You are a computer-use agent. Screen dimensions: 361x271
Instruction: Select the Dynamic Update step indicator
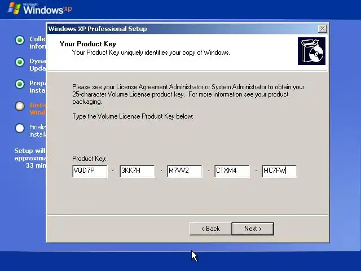(20, 62)
